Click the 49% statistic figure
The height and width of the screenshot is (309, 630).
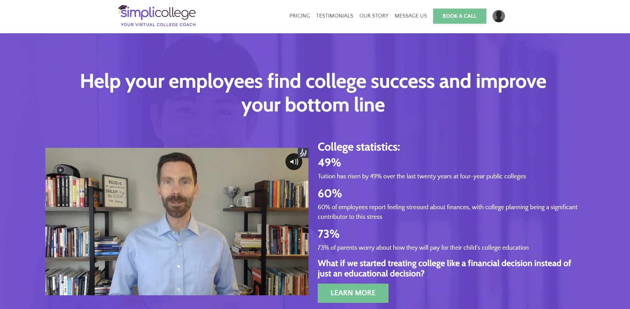[x=329, y=163]
